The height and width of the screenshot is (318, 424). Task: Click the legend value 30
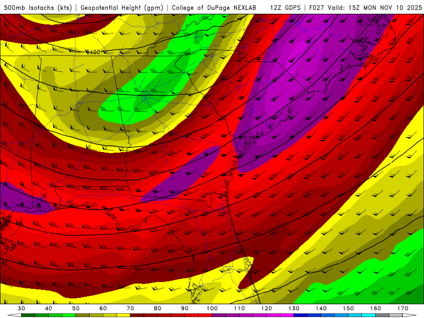click(x=21, y=308)
